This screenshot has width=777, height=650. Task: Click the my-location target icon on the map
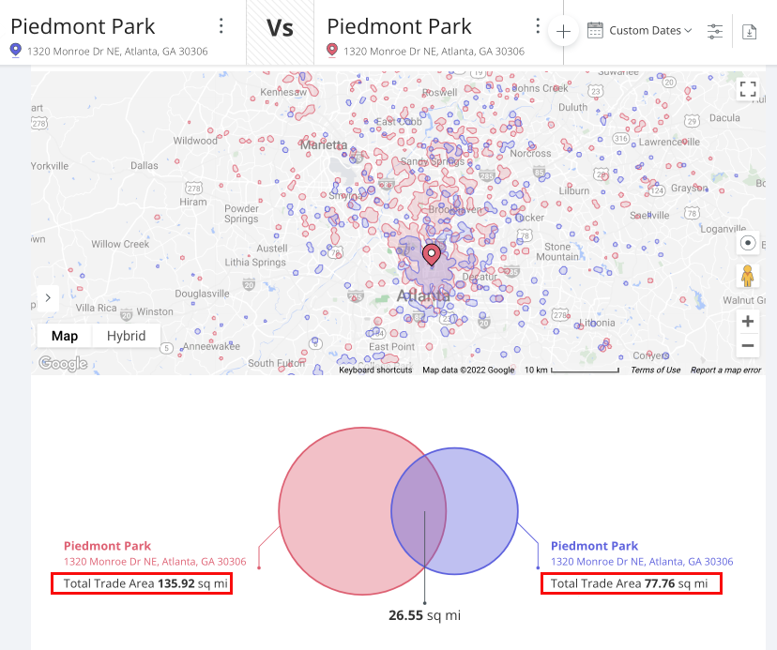click(x=748, y=243)
